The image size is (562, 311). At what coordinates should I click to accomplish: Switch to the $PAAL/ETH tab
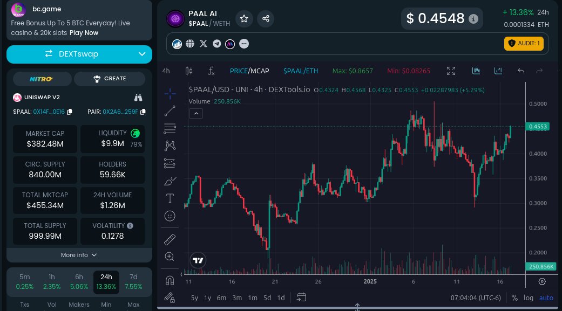coord(301,71)
